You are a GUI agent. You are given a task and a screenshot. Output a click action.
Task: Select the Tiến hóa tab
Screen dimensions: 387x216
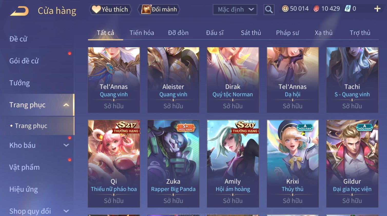(142, 33)
